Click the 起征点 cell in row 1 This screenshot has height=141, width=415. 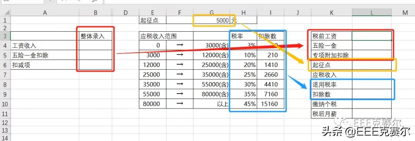153,20
